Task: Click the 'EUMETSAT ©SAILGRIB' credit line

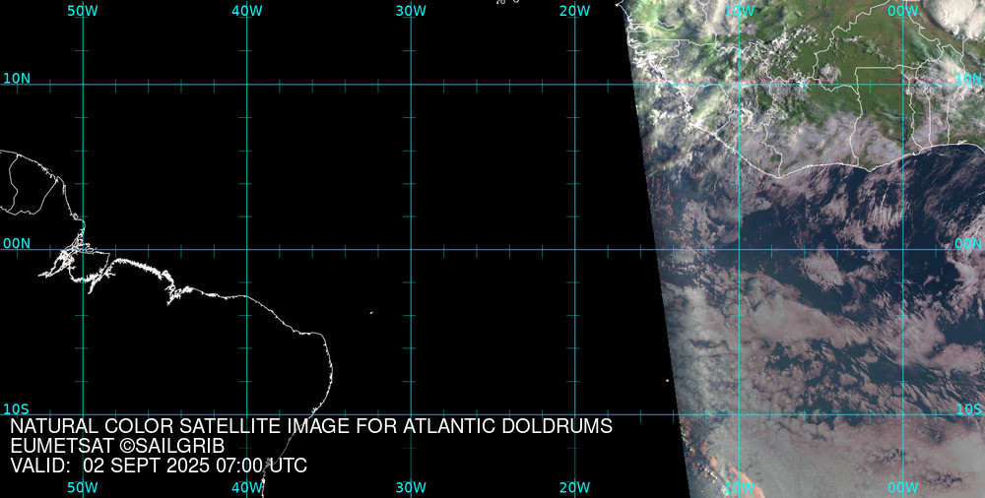Action: [x=117, y=446]
